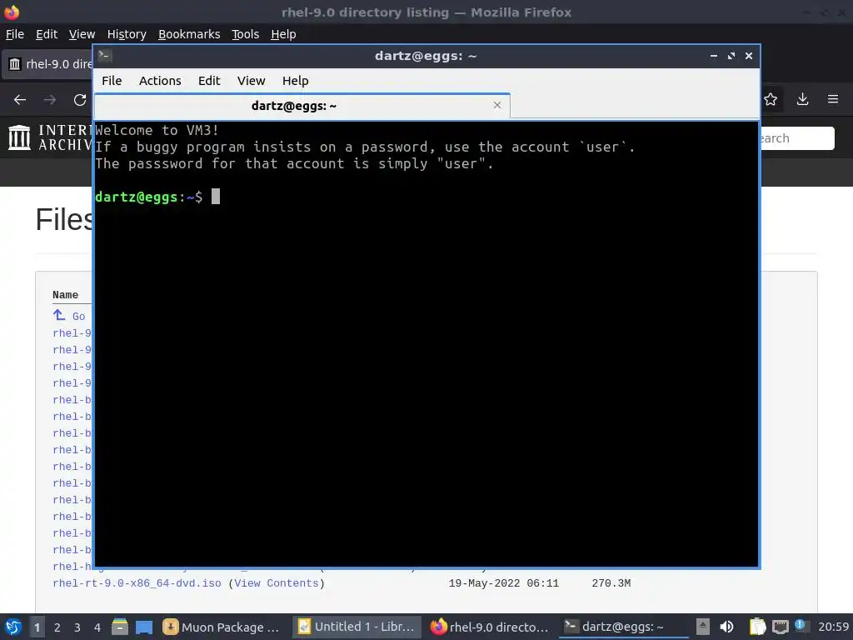Click the Internet Archive search field
The height and width of the screenshot is (640, 853).
click(797, 138)
